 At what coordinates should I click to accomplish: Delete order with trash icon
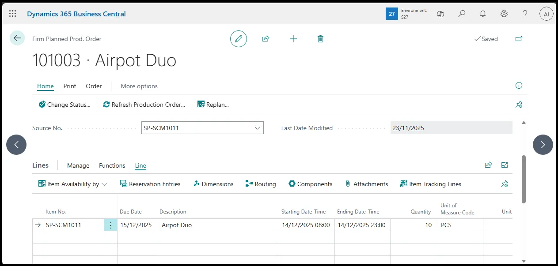(321, 39)
